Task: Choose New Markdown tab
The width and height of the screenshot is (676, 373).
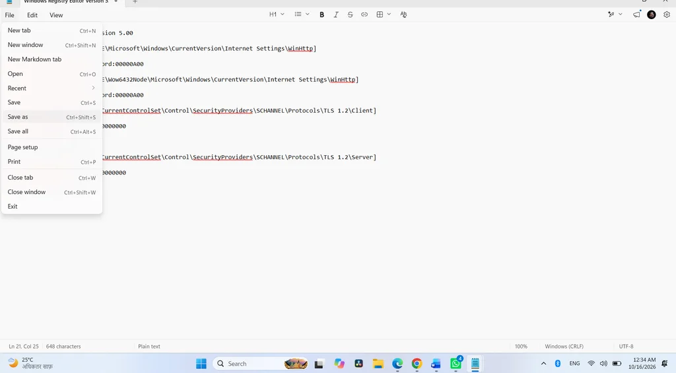Action: (x=51, y=59)
